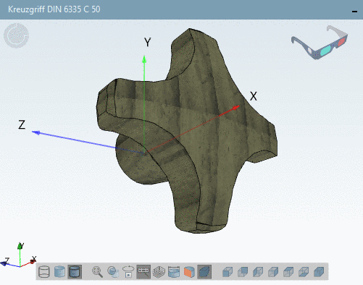This screenshot has width=363, height=285.
Task: Minimize the Kreuzgriff DIN 6335 C 50 panel
Action: tap(354, 11)
